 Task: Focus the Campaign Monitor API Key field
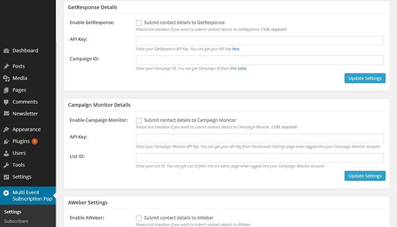(x=260, y=138)
